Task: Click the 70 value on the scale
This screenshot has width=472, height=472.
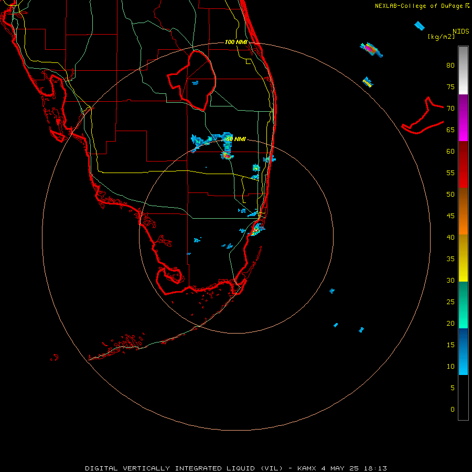Action: [x=450, y=109]
